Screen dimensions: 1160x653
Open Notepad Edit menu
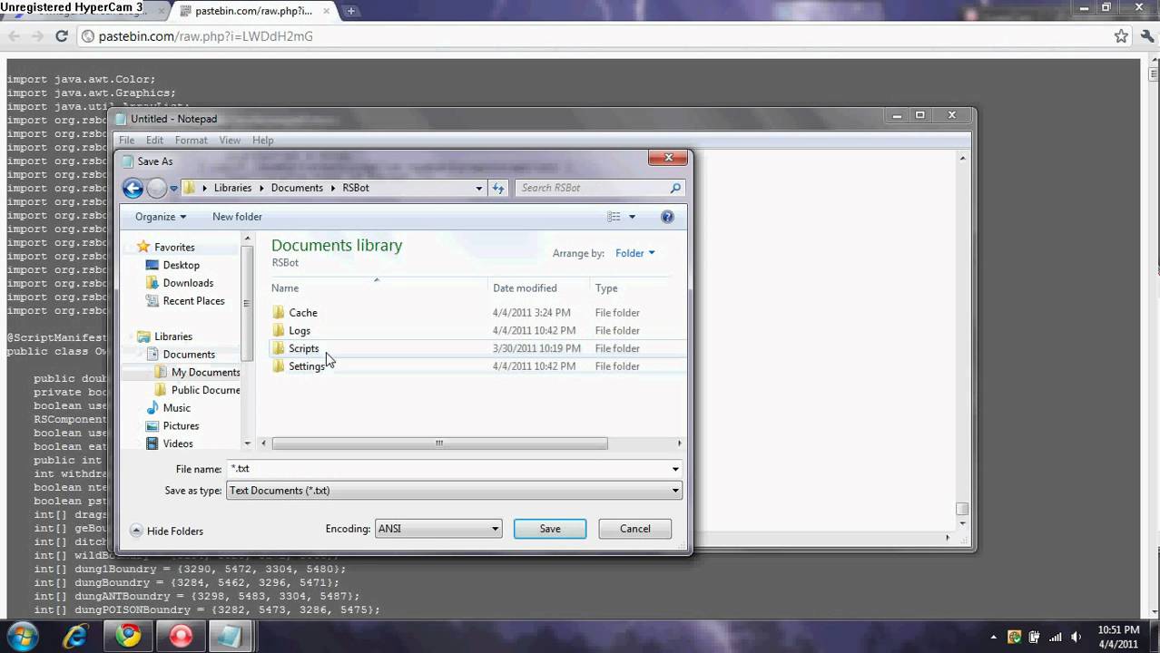[155, 141]
